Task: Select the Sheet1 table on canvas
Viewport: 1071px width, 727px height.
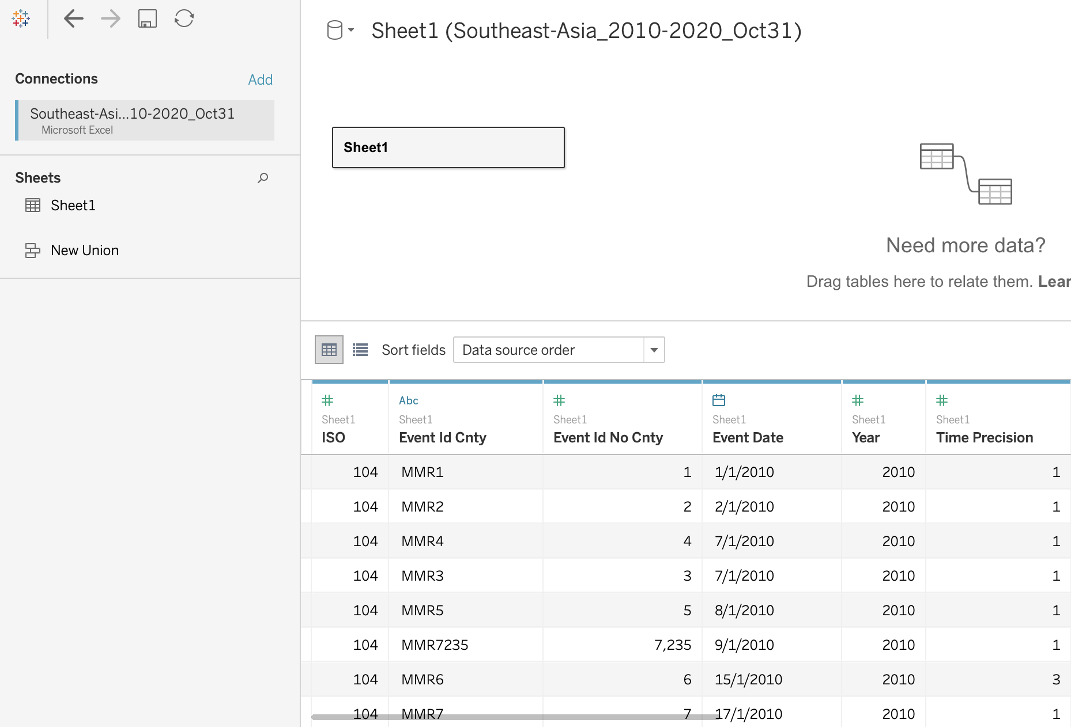Action: click(448, 147)
